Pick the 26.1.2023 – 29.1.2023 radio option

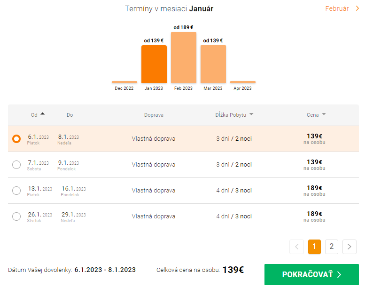(x=16, y=216)
